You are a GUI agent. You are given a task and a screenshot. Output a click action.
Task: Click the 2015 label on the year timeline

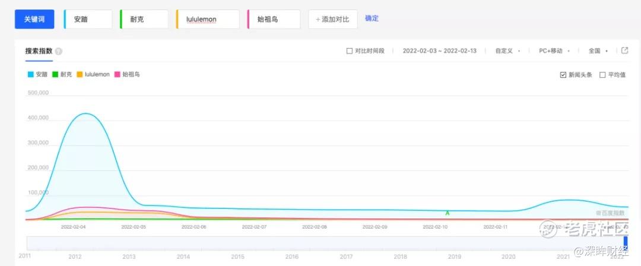coord(237,257)
